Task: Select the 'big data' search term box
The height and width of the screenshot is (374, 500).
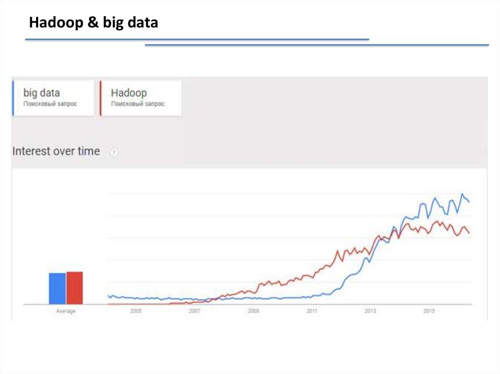Action: pyautogui.click(x=54, y=98)
